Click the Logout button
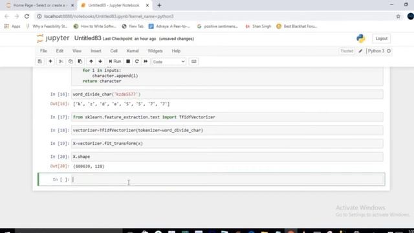 click(381, 39)
